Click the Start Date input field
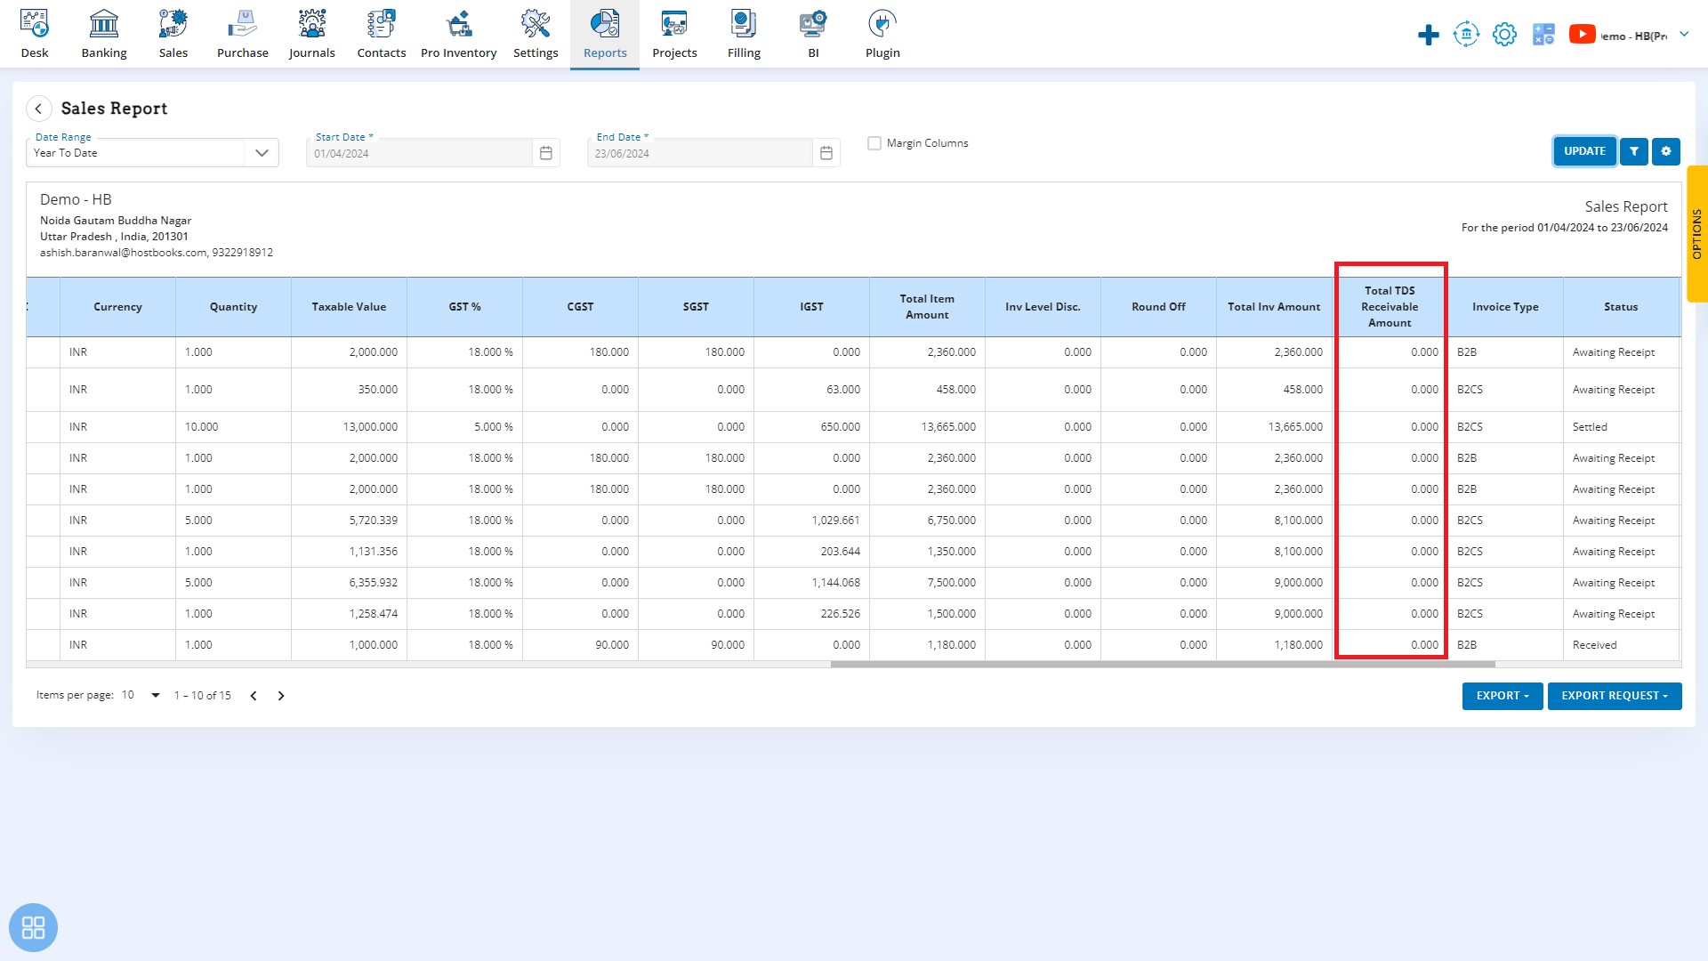This screenshot has height=961, width=1708. (x=420, y=153)
